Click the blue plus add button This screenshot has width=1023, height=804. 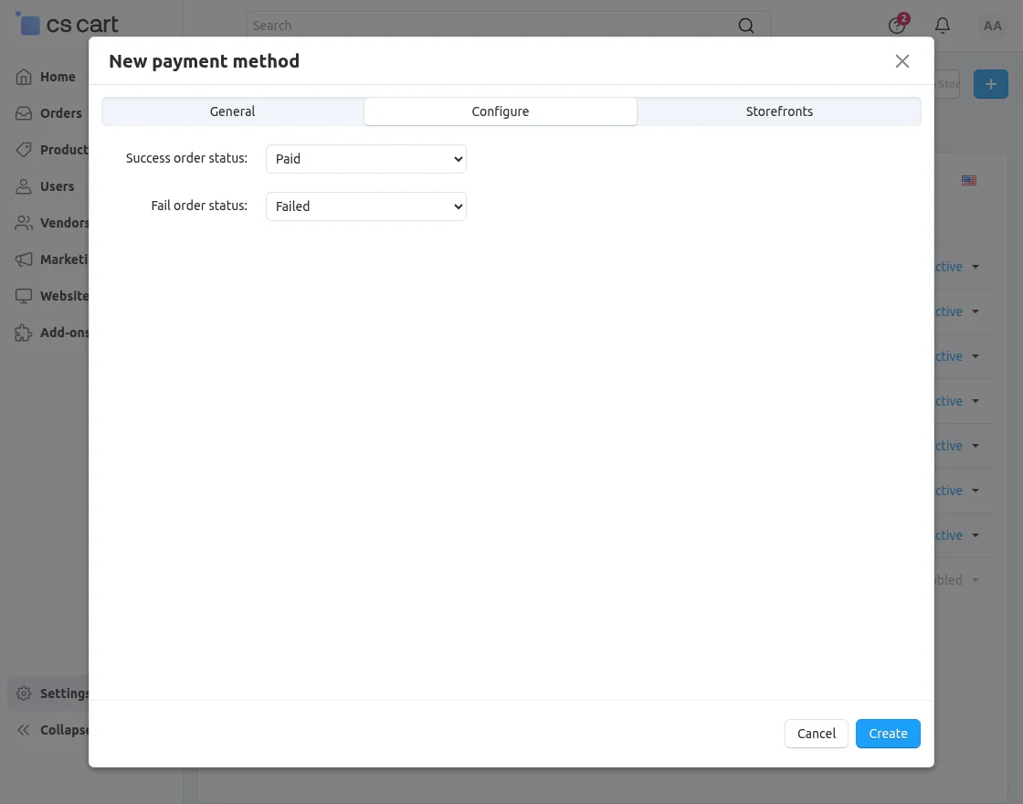point(990,84)
